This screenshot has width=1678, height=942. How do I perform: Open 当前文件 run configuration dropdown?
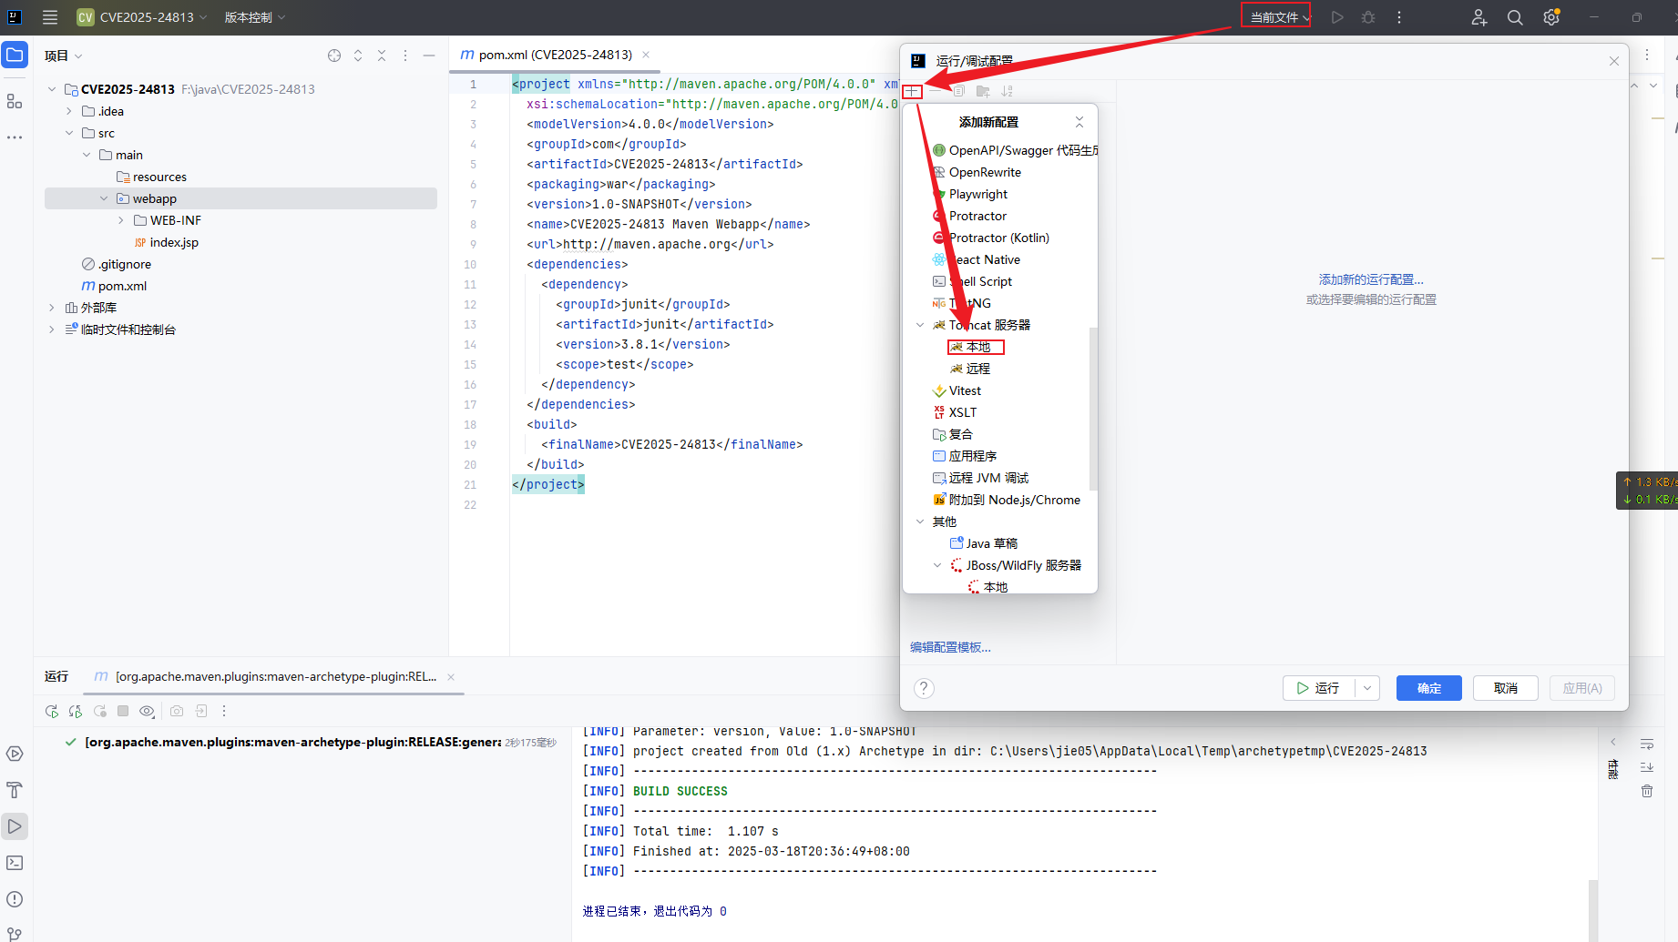tap(1279, 17)
